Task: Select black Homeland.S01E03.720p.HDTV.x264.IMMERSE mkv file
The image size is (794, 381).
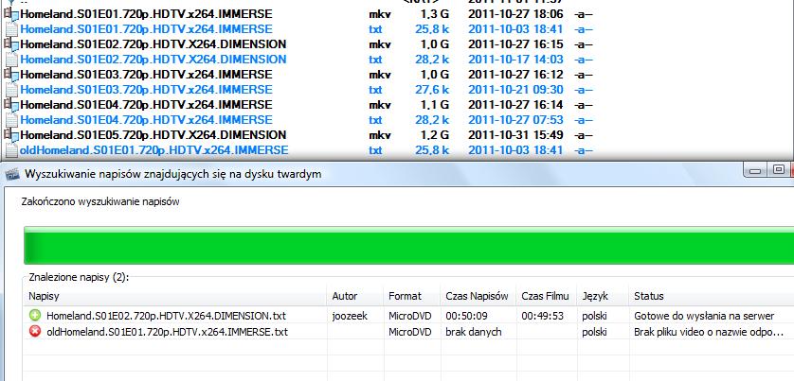Action: click(146, 75)
